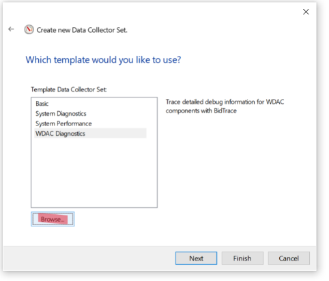
Task: Click the gray footer bar left of Next
Action: 89,258
